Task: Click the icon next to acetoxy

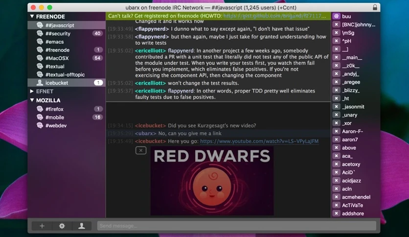Action: click(336, 164)
